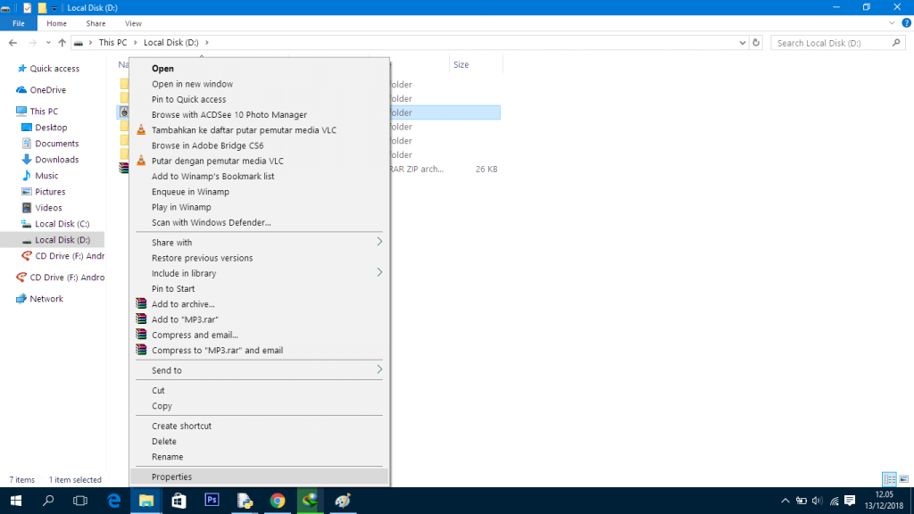Launch Google Chrome from the taskbar

(x=278, y=501)
